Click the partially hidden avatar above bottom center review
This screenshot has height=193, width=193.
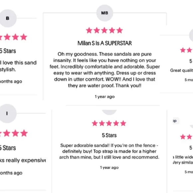click(x=109, y=112)
